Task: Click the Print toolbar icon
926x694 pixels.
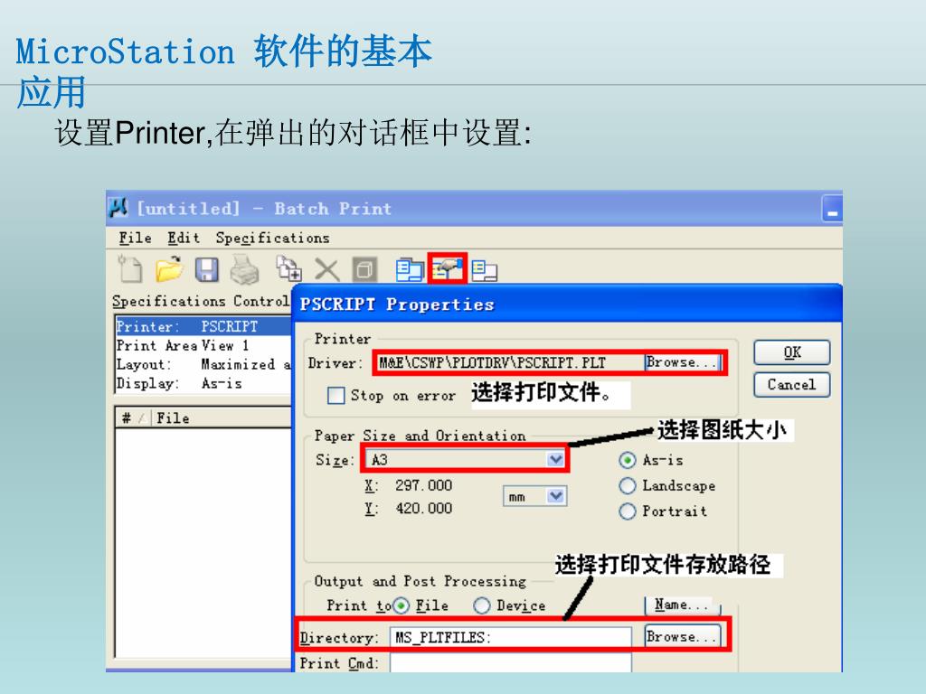Action: 244,269
